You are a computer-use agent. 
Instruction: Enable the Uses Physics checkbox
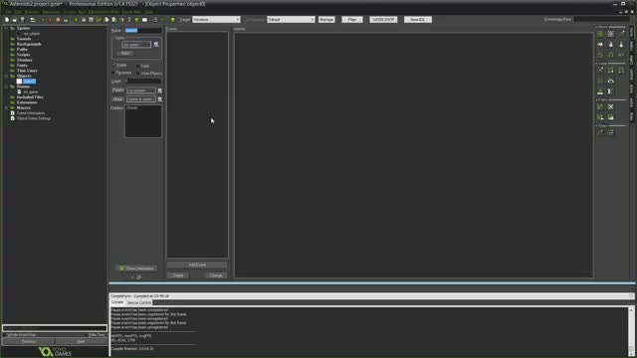point(138,73)
